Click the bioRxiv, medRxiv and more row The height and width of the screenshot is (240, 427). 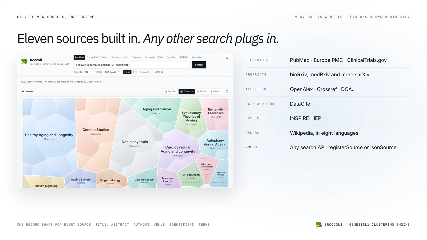[x=328, y=75]
